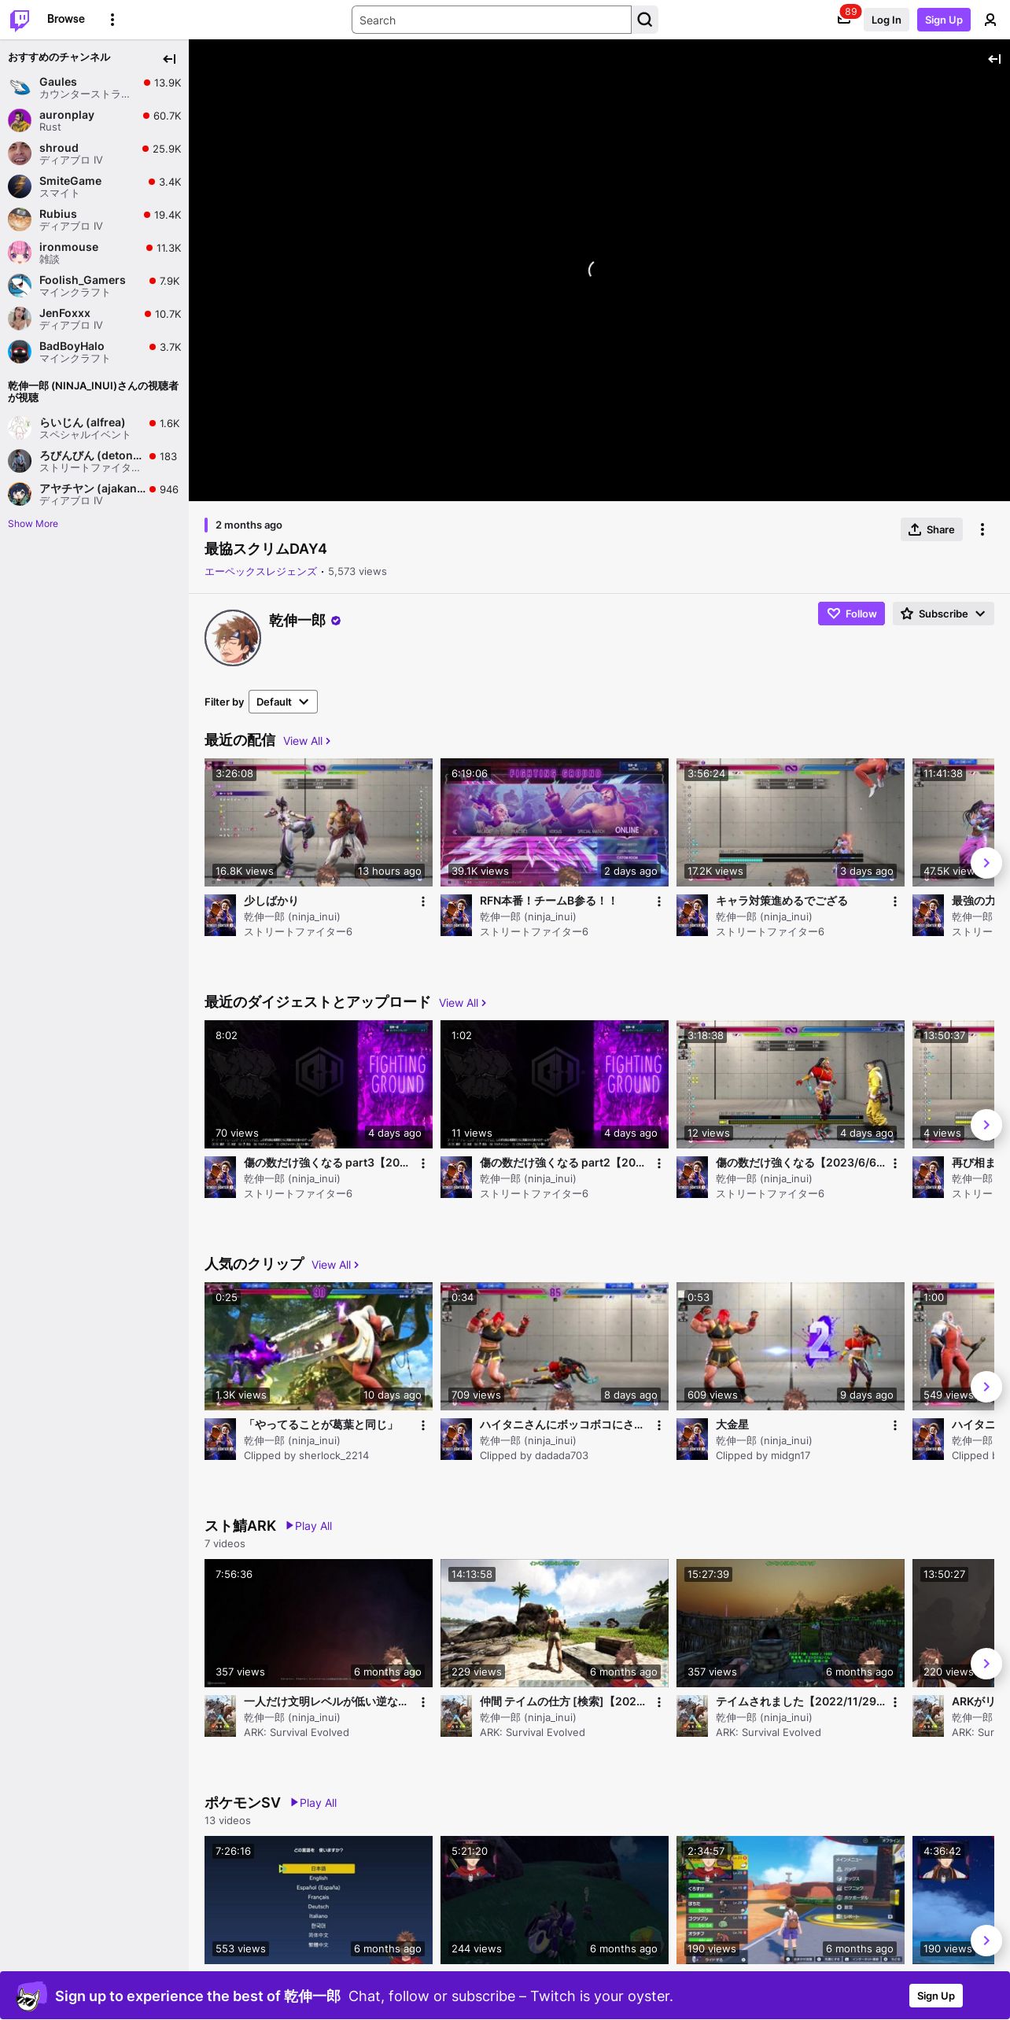Open options for clip 「やってることが葛葉と同じ」

(x=423, y=1425)
